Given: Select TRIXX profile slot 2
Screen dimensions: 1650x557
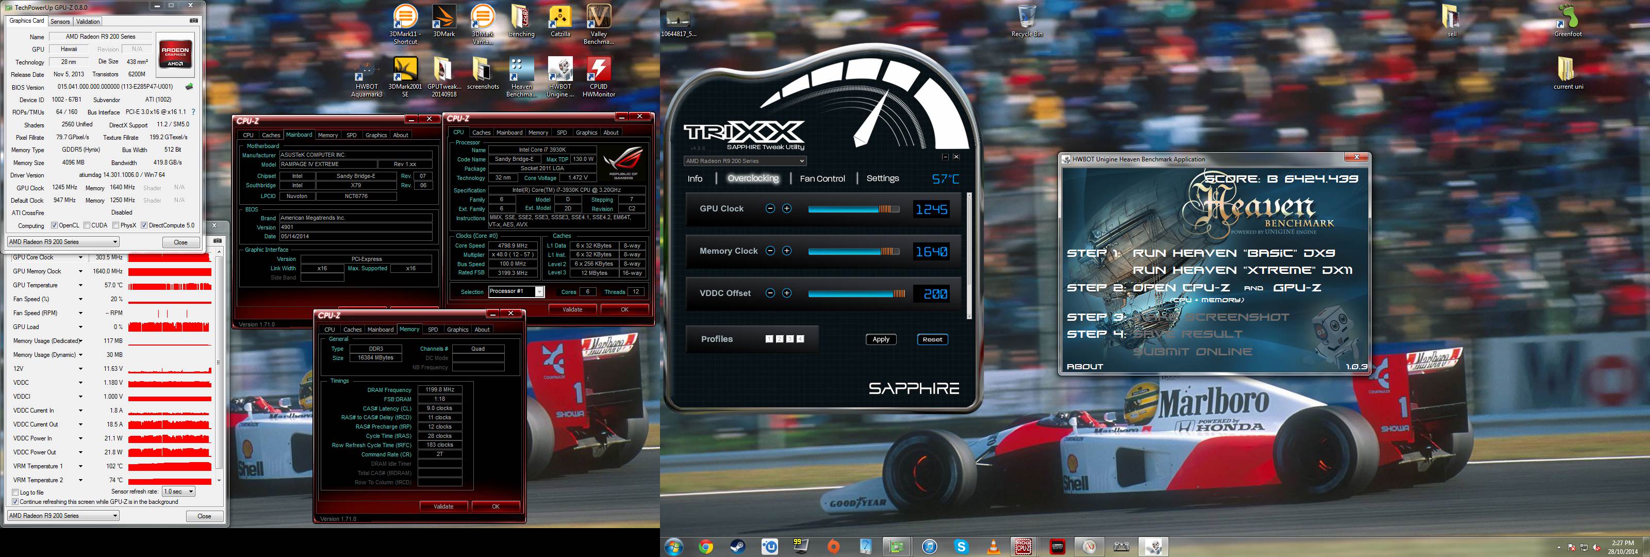Looking at the screenshot, I should tap(780, 339).
